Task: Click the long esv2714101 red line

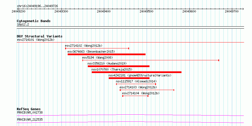Action: pyautogui.click(x=130, y=42)
